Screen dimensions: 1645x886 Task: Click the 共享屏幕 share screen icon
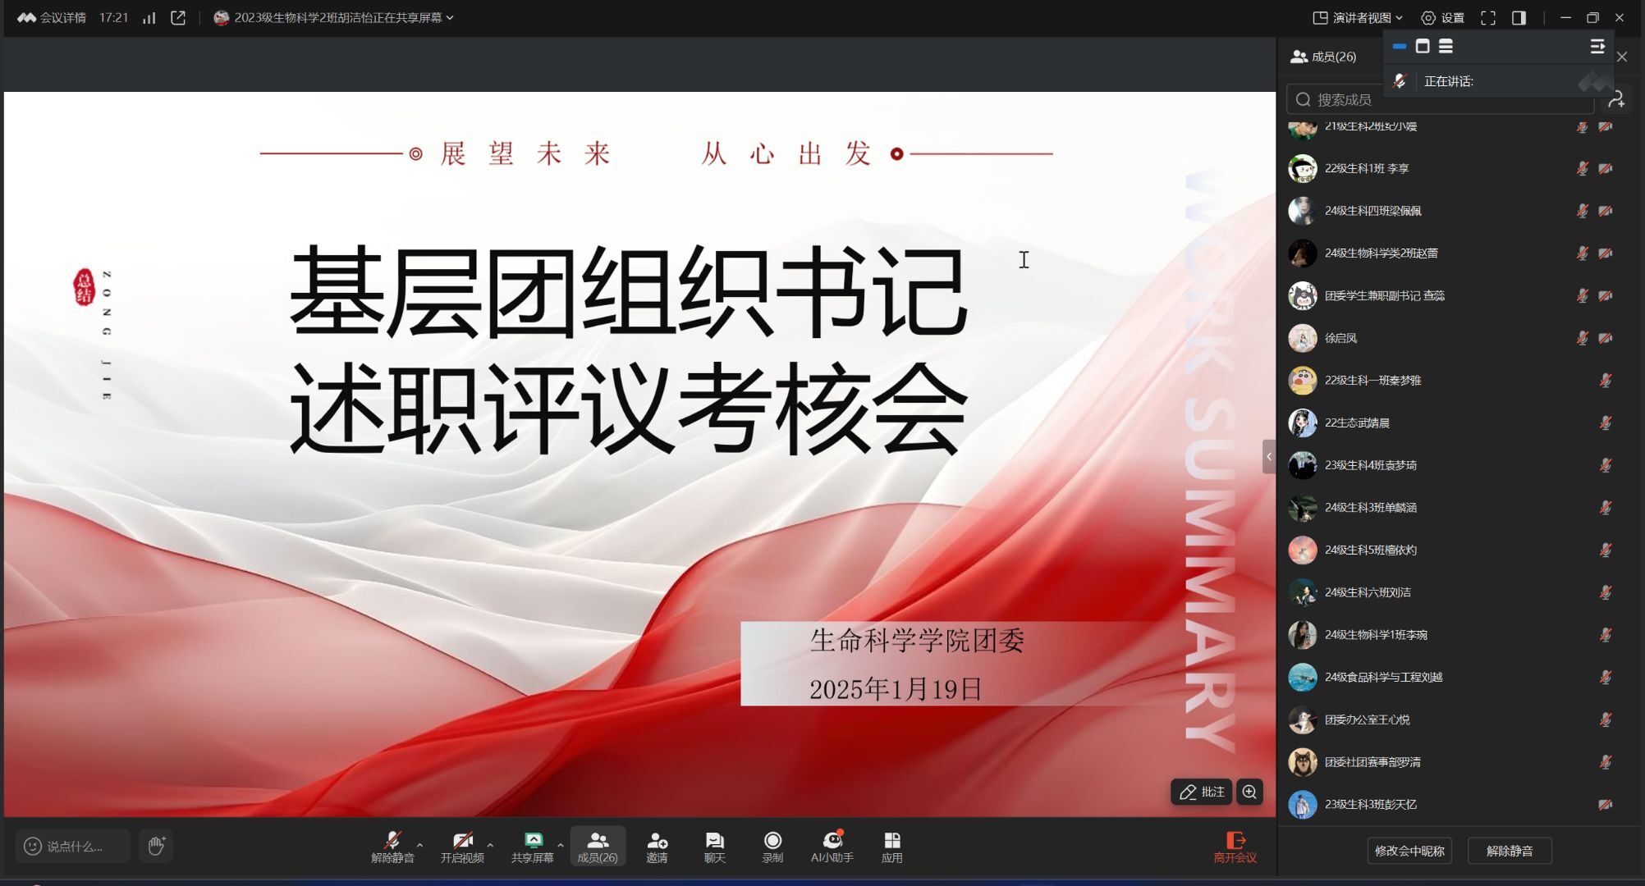coord(533,841)
